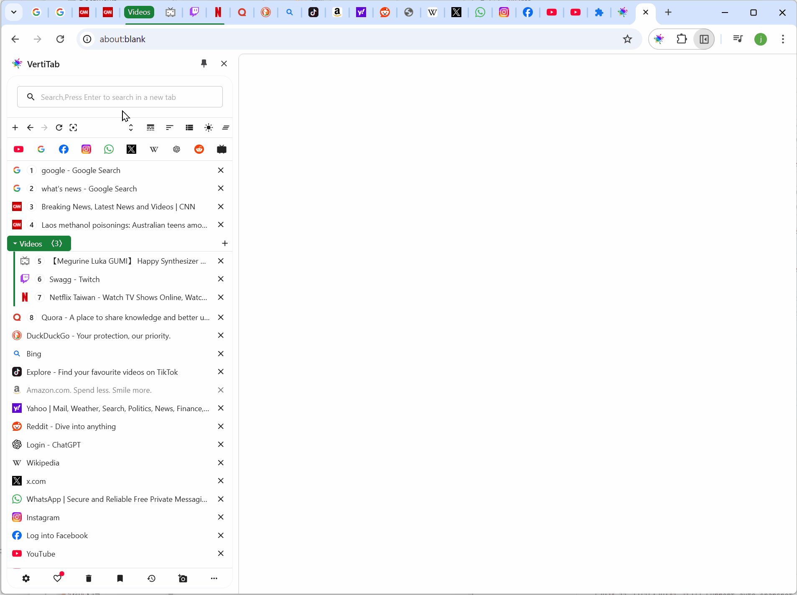Switch to the Swagg - Twitch tab
Image resolution: width=797 pixels, height=595 pixels.
(74, 279)
